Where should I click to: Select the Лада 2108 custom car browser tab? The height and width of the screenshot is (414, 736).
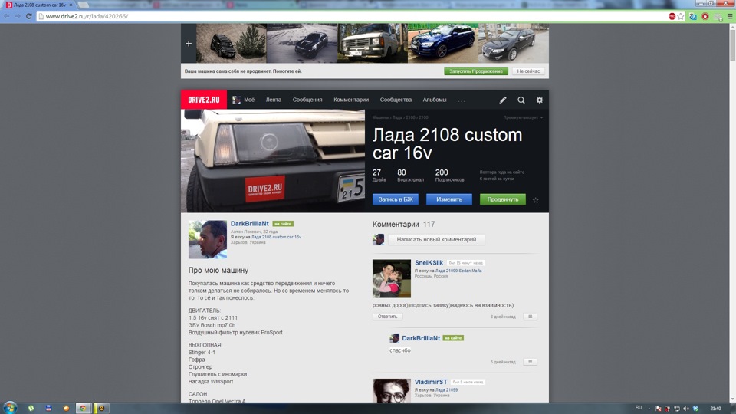(39, 5)
